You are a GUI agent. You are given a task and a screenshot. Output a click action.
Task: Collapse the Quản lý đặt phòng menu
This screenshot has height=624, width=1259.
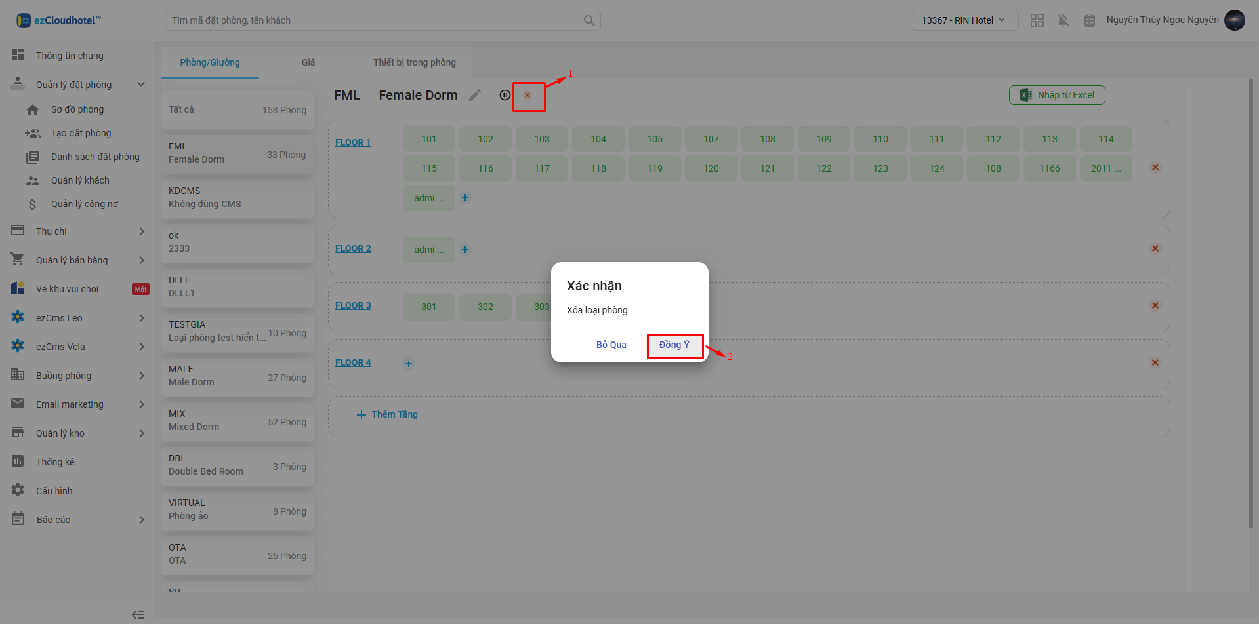coord(140,85)
